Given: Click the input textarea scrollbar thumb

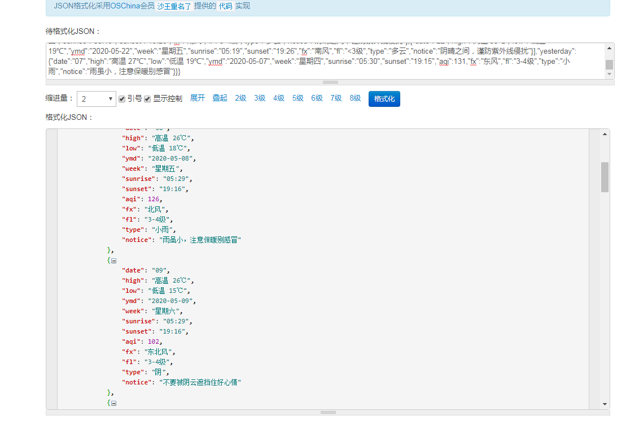Looking at the screenshot, I should coord(609,65).
